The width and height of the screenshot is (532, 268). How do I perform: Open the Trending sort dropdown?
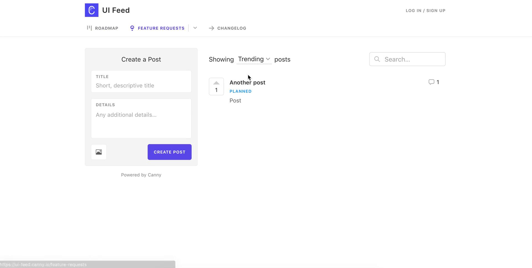254,59
